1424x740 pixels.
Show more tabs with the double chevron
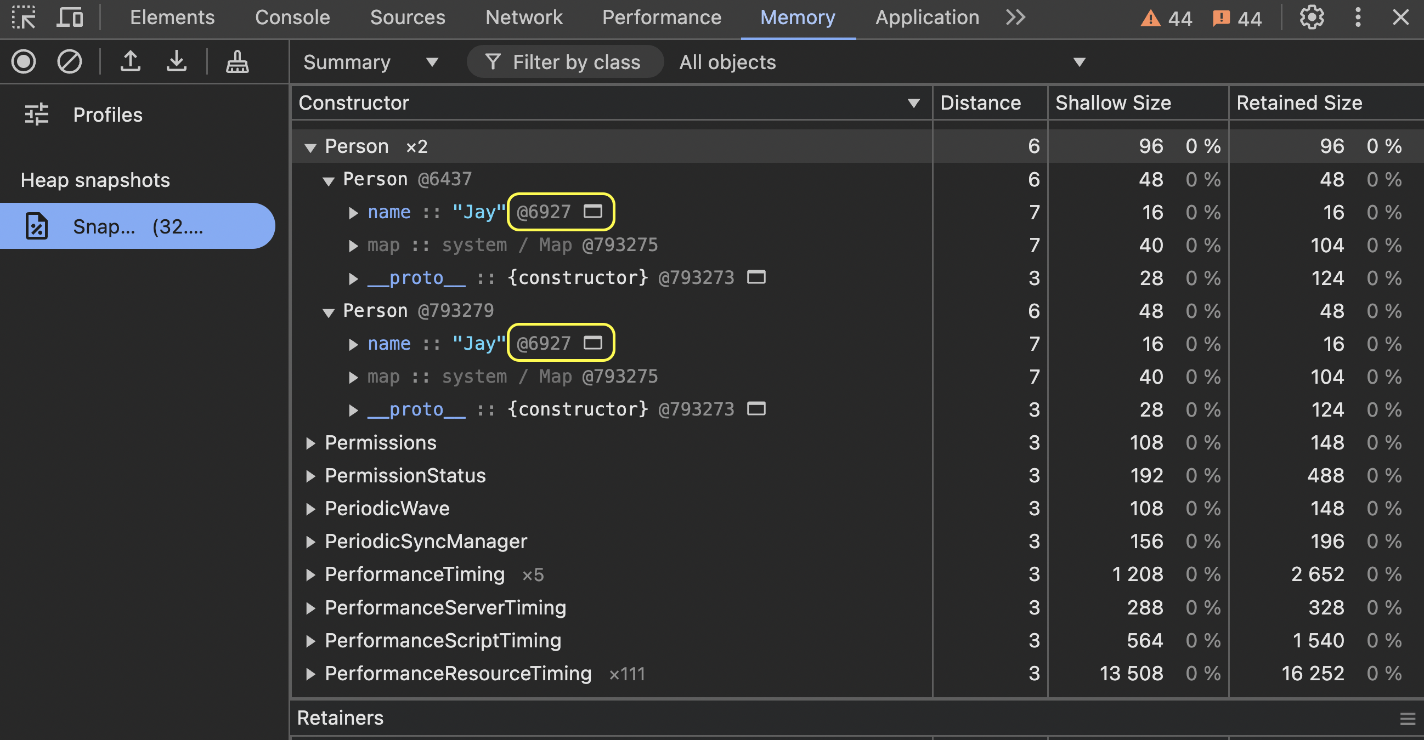point(1015,17)
